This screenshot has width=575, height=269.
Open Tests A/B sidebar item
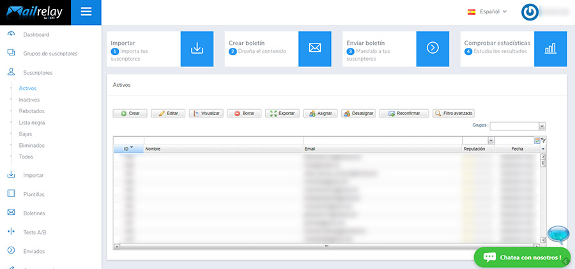tap(35, 233)
